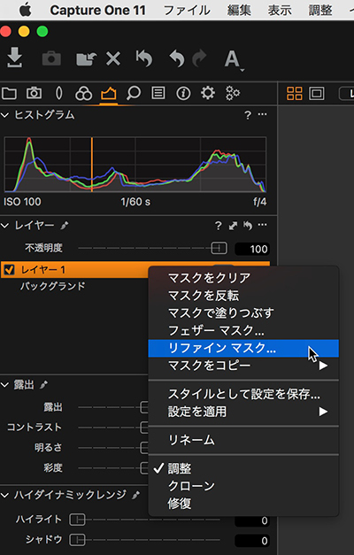Click the greyed Redo arrow icon
This screenshot has width=354, height=555.
coord(199,58)
